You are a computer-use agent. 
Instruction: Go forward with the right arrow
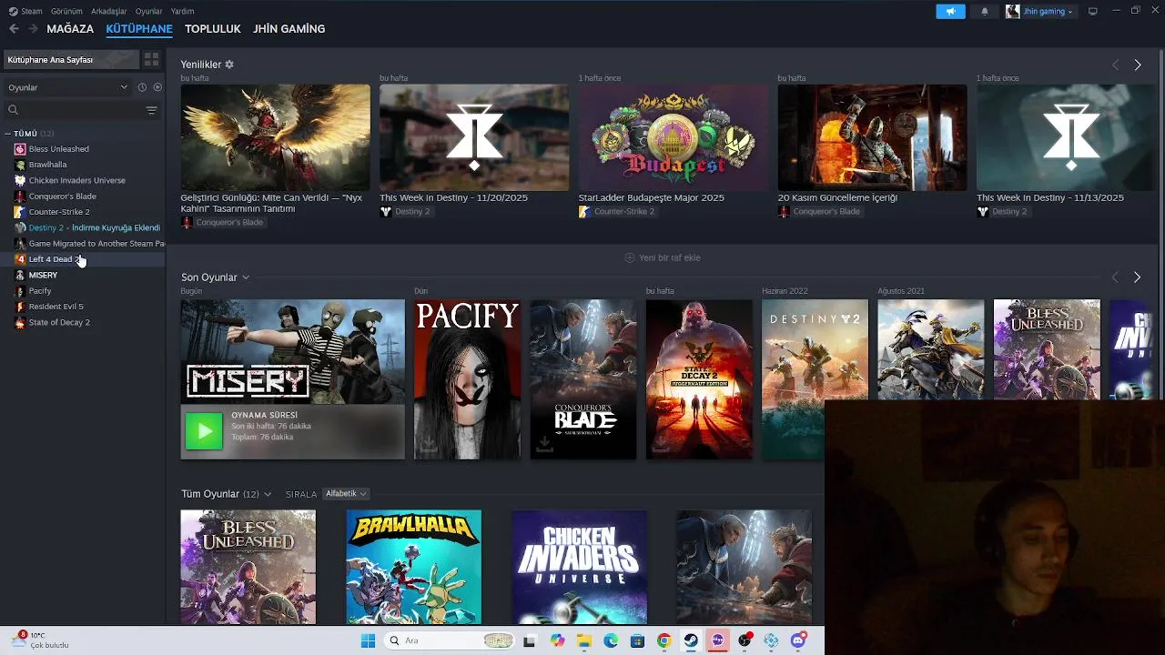[33, 29]
